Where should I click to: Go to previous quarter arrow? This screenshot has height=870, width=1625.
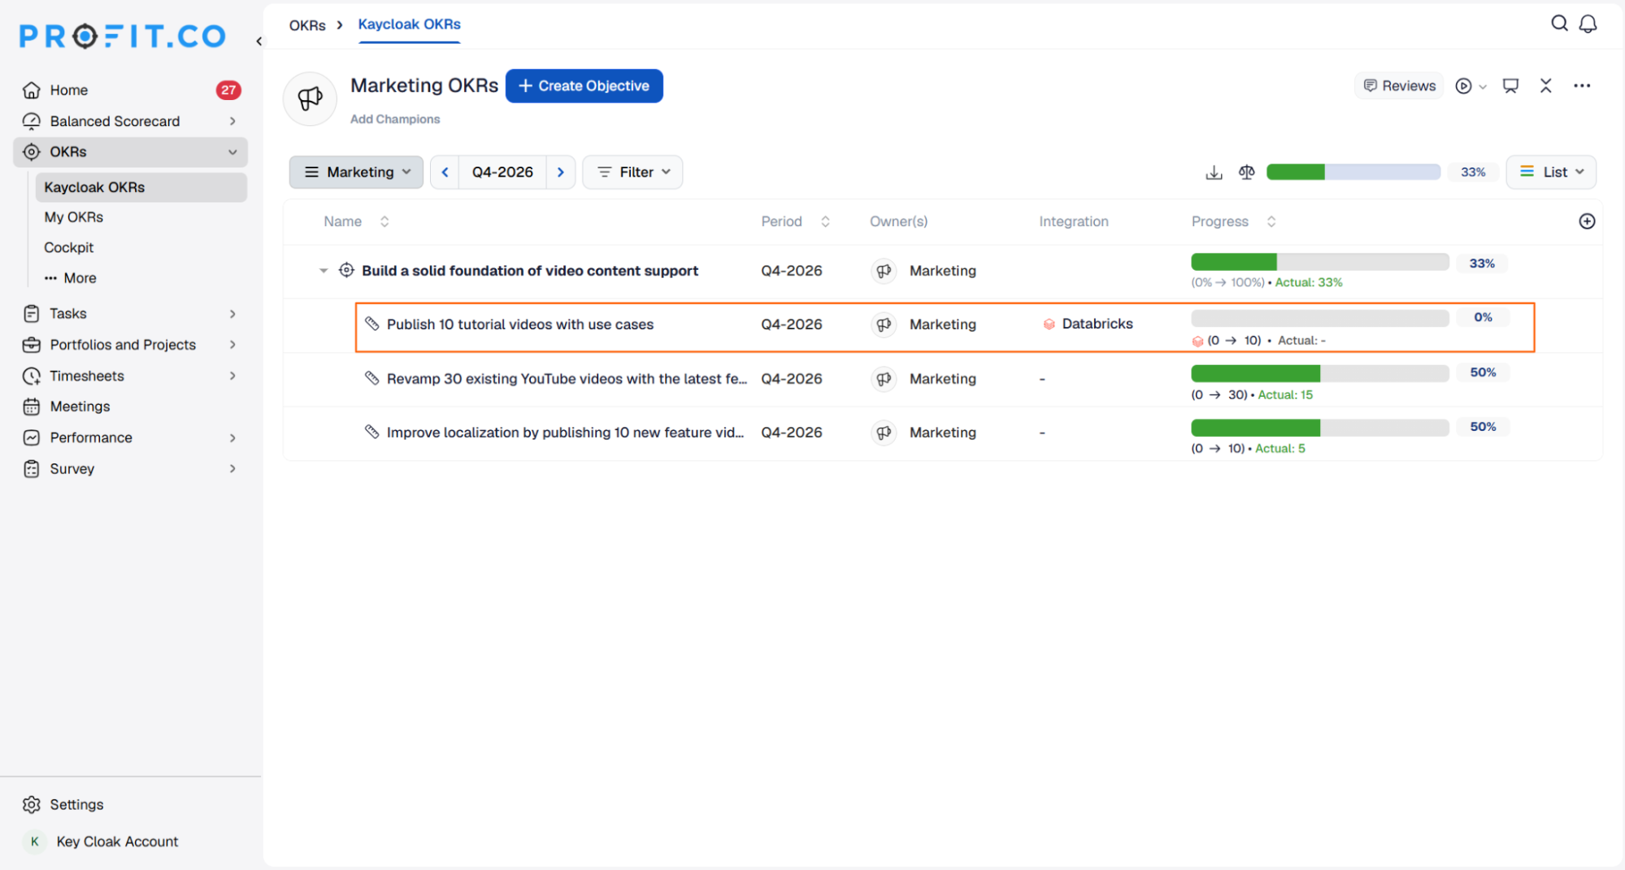[x=445, y=172]
